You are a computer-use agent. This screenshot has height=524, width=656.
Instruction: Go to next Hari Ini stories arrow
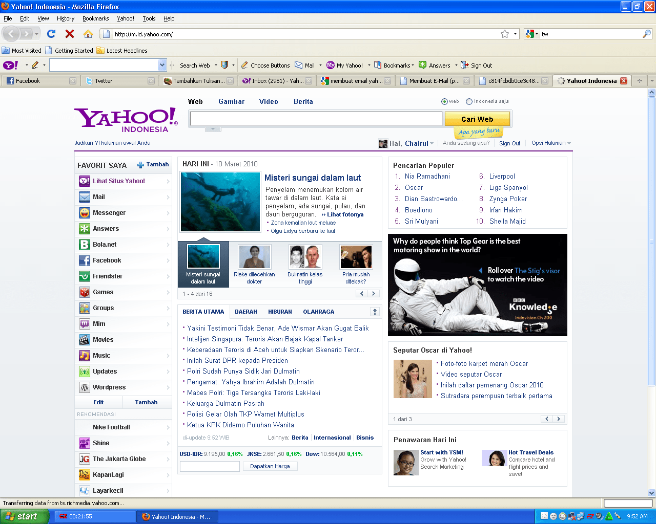coord(374,294)
